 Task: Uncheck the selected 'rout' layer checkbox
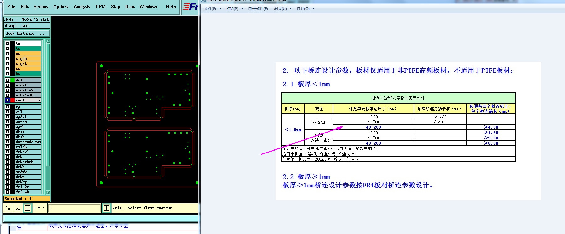(8, 100)
